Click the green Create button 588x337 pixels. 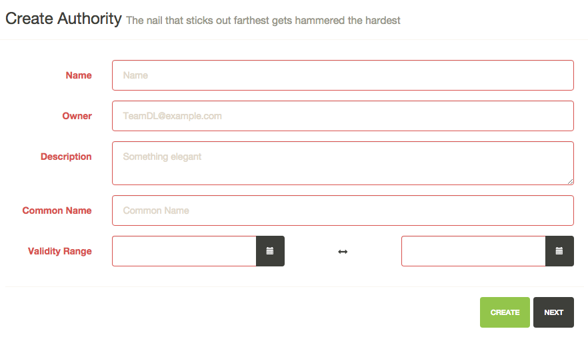click(x=505, y=312)
